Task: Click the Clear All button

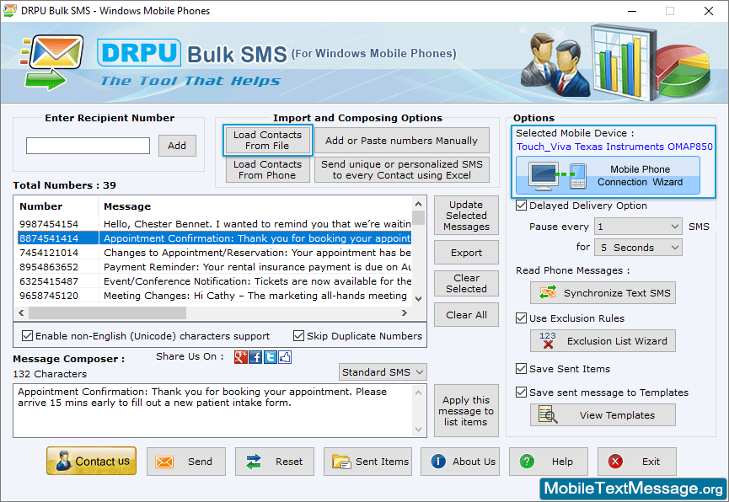Action: point(466,315)
